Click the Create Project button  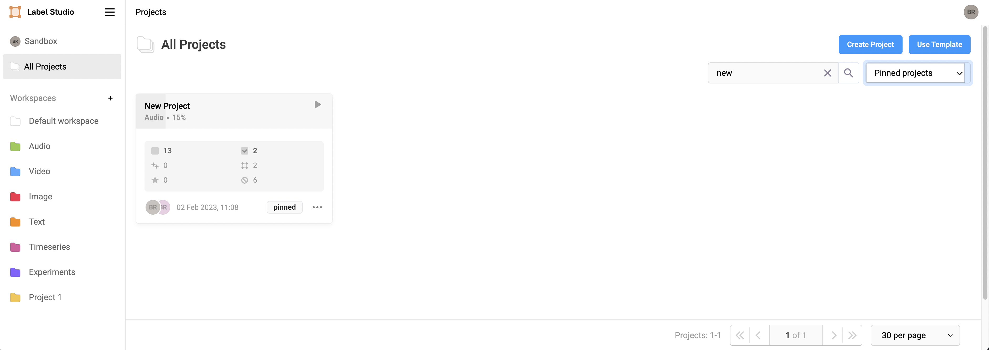pyautogui.click(x=870, y=44)
